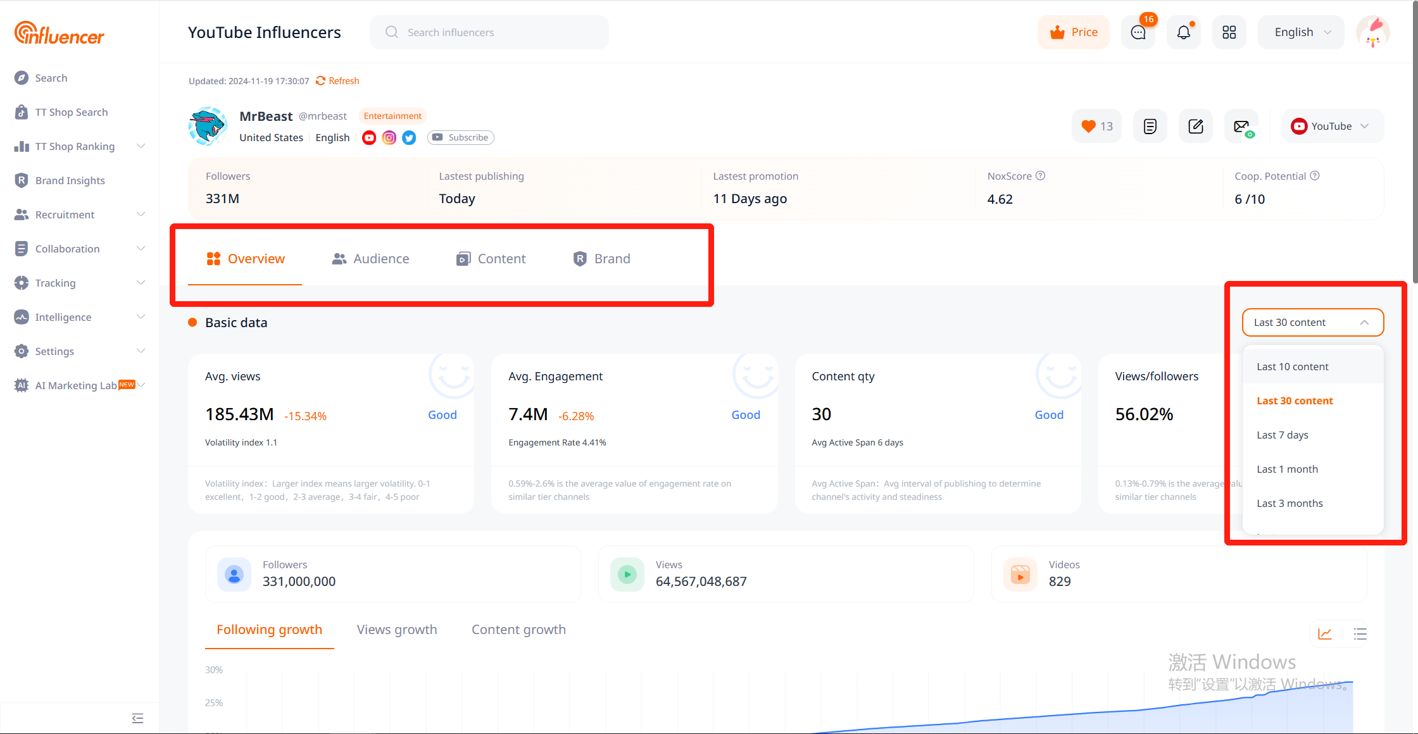Viewport: 1418px width, 734px height.
Task: Open the apps grid icon in header
Action: tap(1229, 32)
